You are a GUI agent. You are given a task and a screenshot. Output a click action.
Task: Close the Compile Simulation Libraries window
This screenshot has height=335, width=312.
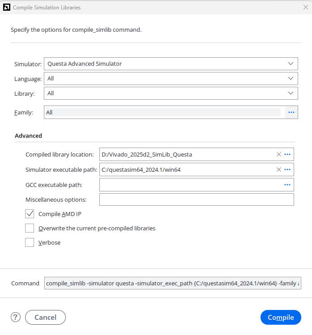pos(306,7)
